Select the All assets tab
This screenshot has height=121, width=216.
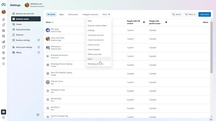tap(51, 14)
